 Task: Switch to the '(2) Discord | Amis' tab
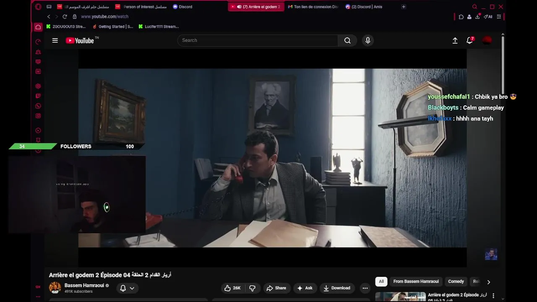tap(364, 7)
